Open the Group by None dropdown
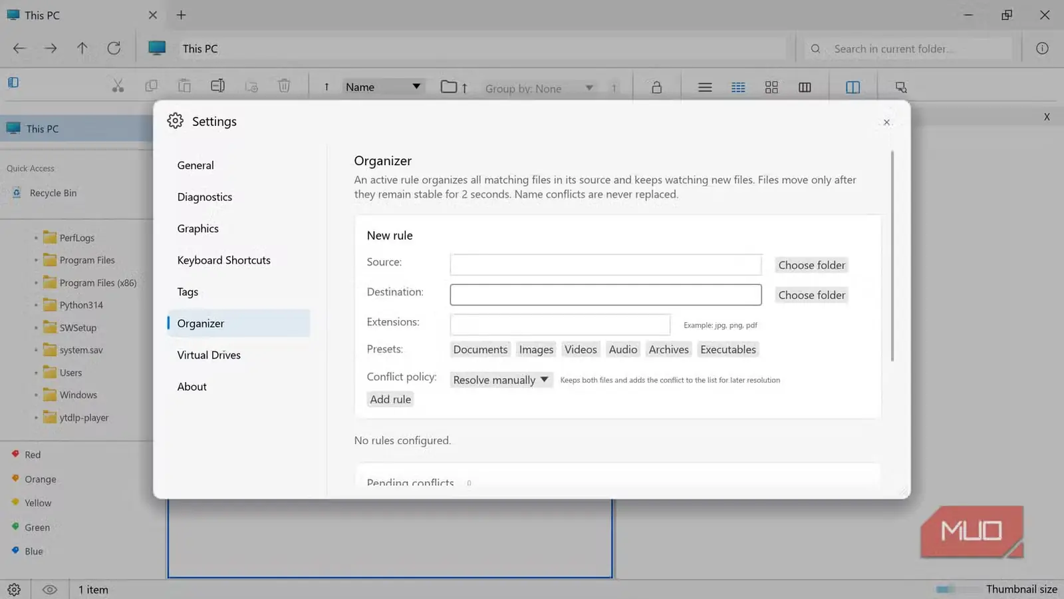 click(x=539, y=89)
